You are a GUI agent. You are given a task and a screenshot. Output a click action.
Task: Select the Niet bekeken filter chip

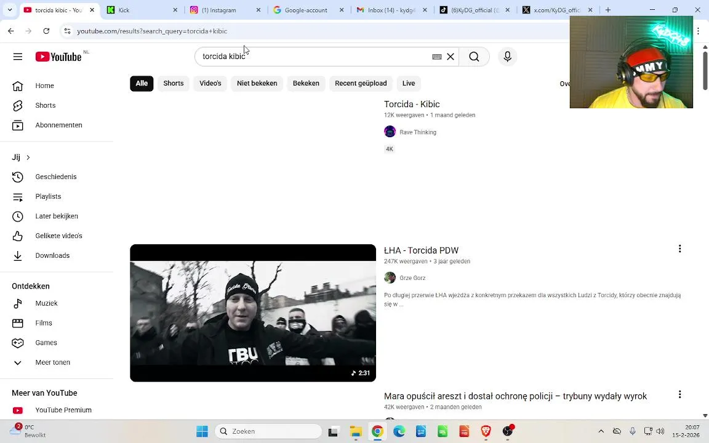(257, 83)
